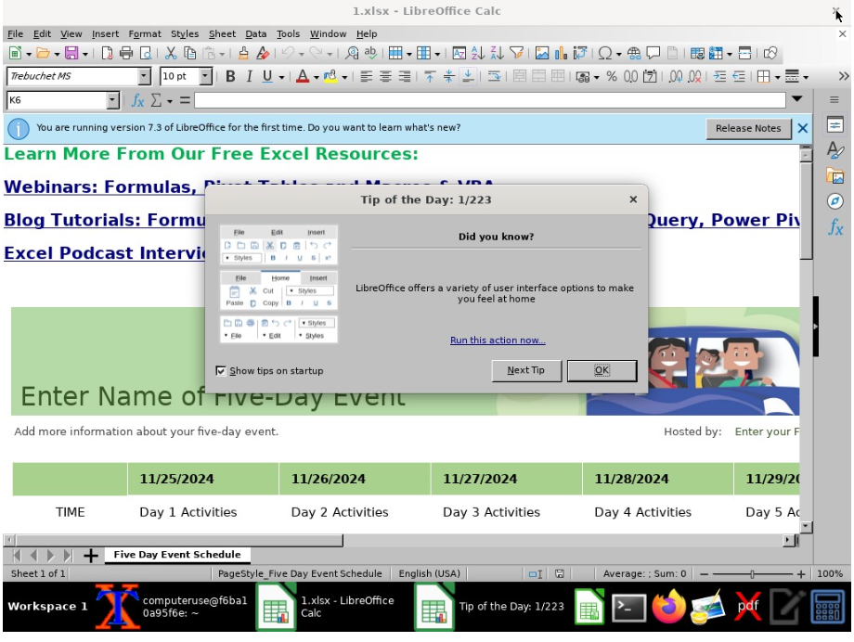The height and width of the screenshot is (642, 854).
Task: Click the Cut scissors icon
Action: [171, 53]
